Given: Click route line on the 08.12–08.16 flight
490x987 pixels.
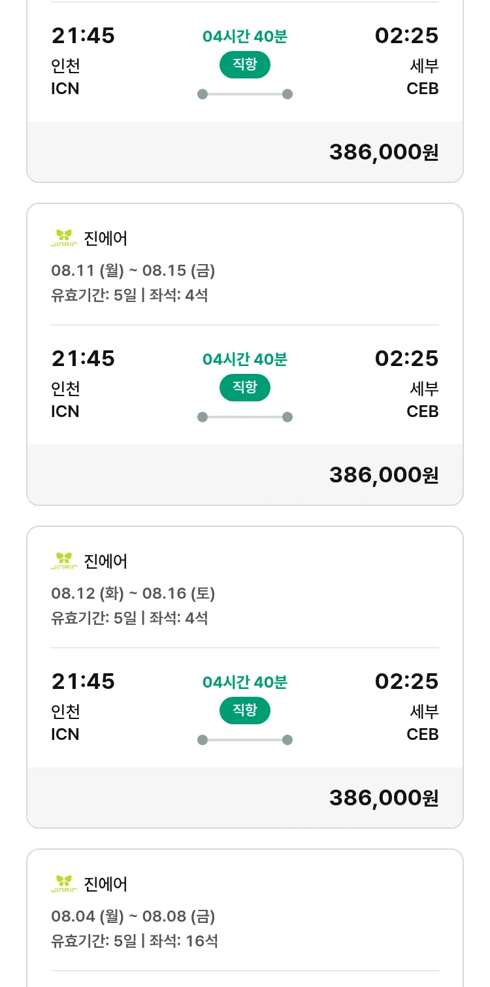Looking at the screenshot, I should click(244, 740).
